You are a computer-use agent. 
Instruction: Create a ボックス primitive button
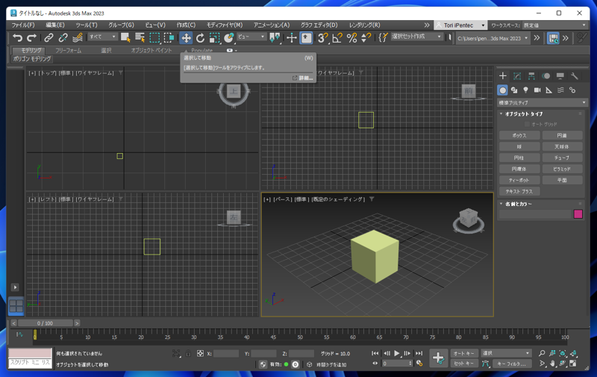[x=519, y=135]
